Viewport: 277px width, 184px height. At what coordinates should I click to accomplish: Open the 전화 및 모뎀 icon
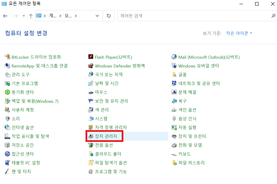174,145
